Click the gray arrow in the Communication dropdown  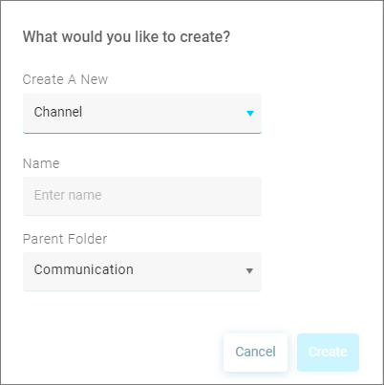[249, 271]
